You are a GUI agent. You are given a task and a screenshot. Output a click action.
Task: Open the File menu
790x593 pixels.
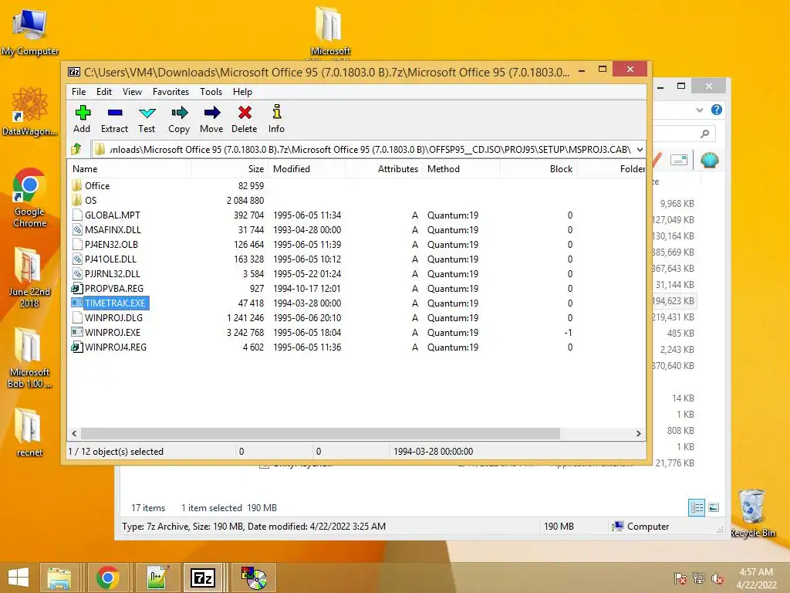pos(79,92)
